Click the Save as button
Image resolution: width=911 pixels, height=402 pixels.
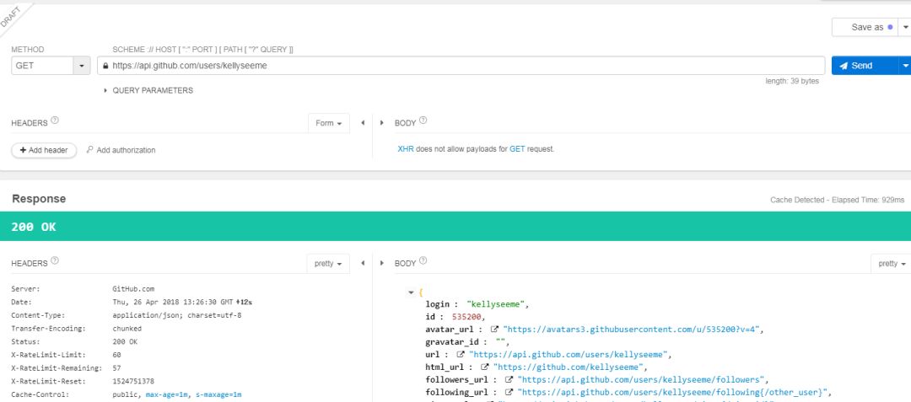tap(865, 27)
